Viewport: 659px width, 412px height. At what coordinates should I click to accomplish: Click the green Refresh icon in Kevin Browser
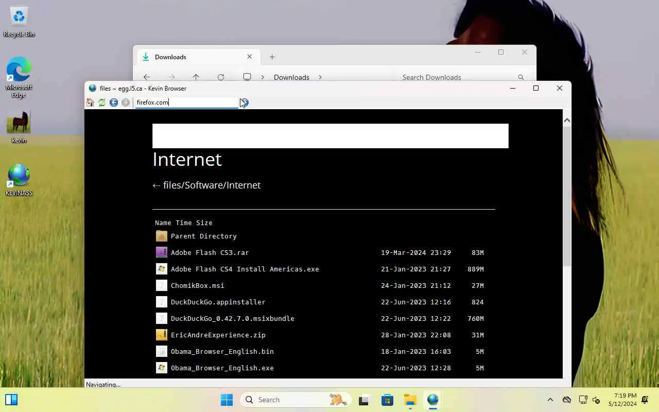(102, 102)
